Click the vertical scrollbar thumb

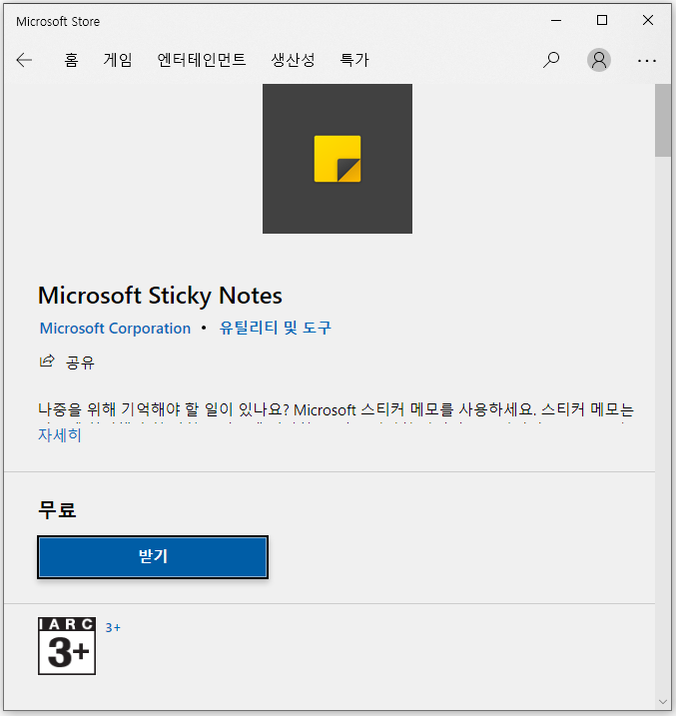[663, 121]
